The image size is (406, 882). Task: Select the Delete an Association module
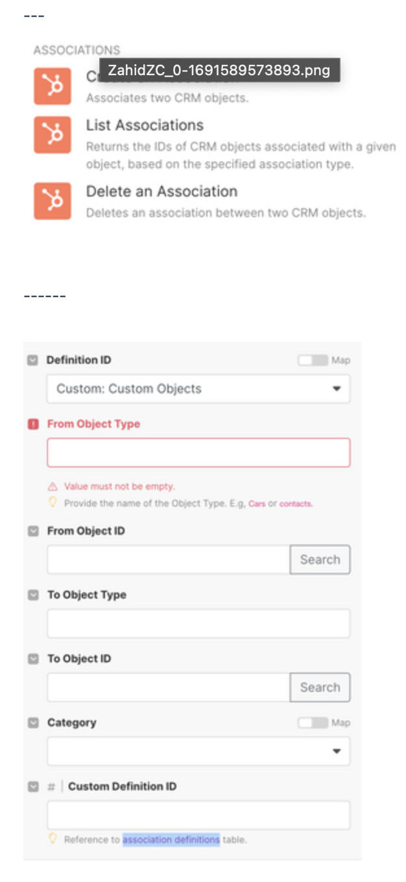click(161, 192)
